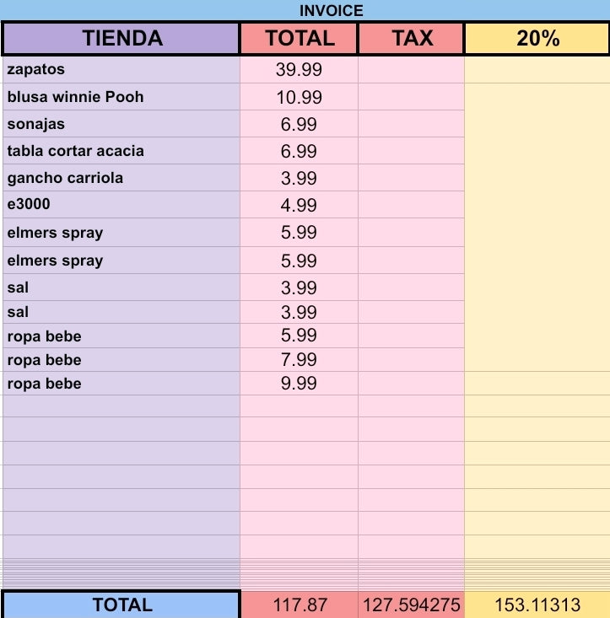Click the 4.99 price cell
Viewport: 610px width, 618px height.
[x=299, y=205]
